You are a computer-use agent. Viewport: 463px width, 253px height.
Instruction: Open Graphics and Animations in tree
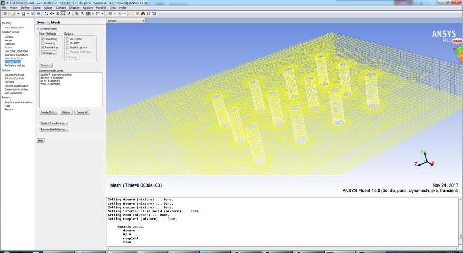(x=19, y=102)
